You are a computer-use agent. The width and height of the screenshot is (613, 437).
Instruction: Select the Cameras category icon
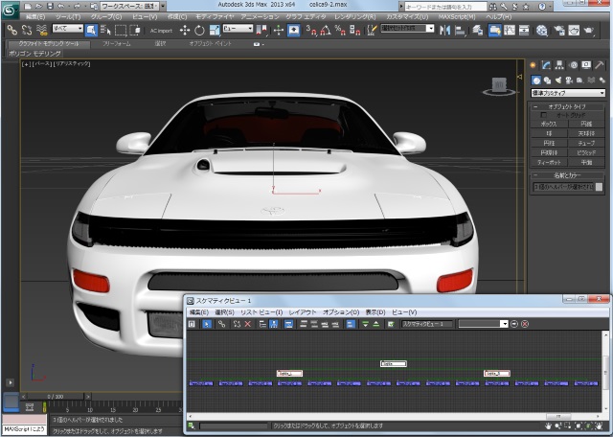tap(569, 80)
